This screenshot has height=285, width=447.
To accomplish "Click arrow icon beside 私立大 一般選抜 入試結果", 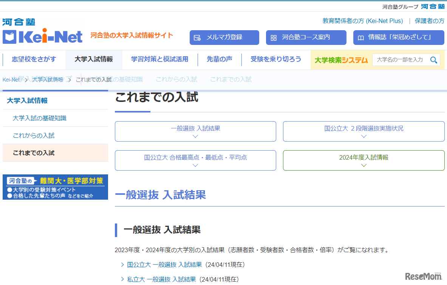I will coord(122,279).
